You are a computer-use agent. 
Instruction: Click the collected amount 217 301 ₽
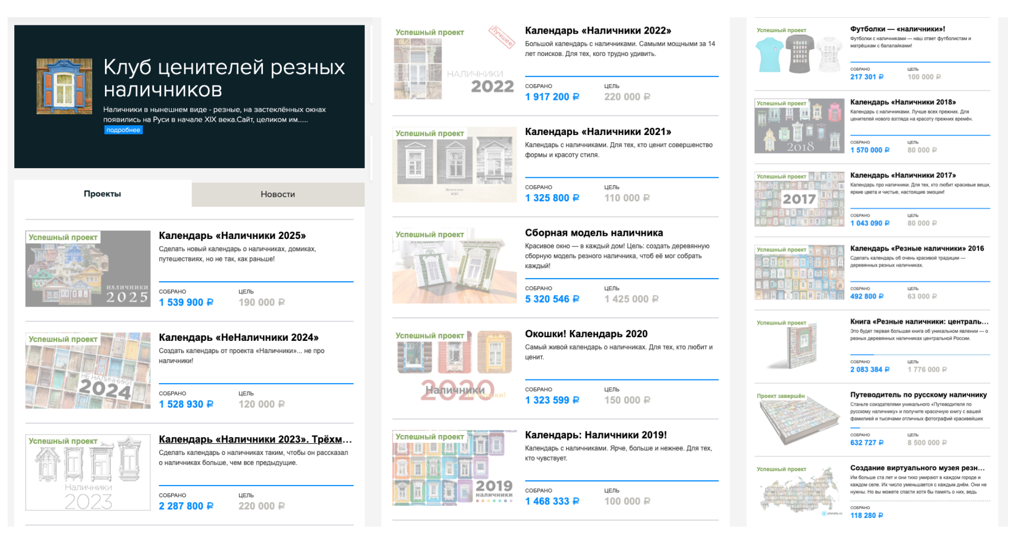pos(867,77)
